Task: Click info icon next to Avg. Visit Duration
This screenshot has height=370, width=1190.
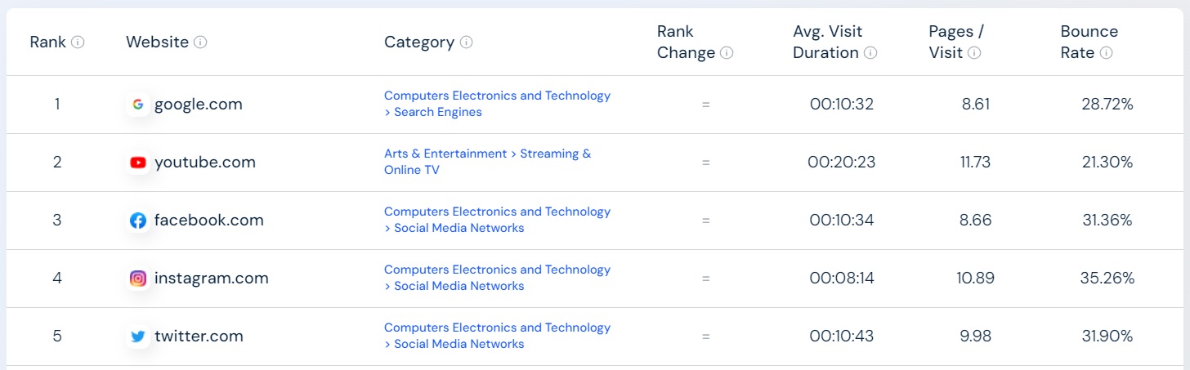Action: tap(870, 53)
